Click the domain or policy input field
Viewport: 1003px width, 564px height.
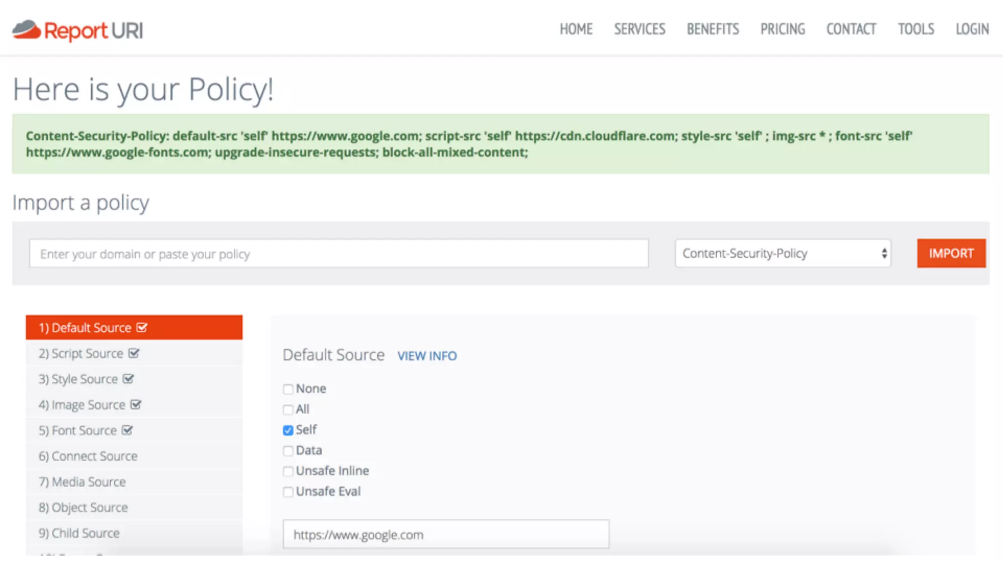339,254
